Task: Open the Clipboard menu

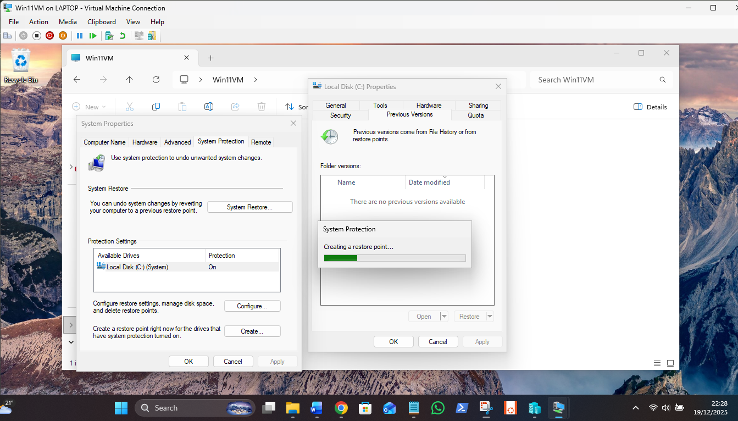Action: [102, 22]
